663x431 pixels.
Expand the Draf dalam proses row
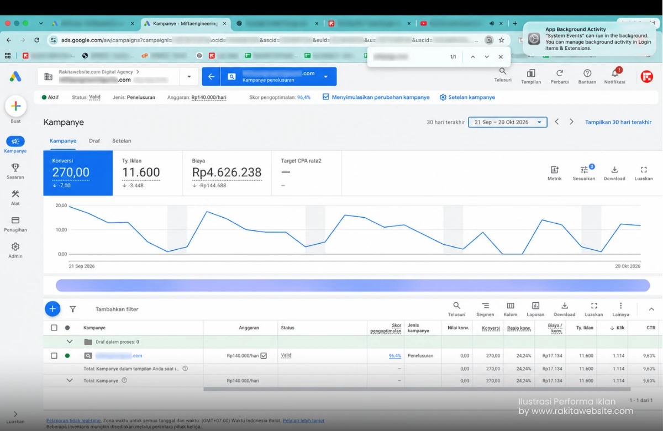coord(70,342)
